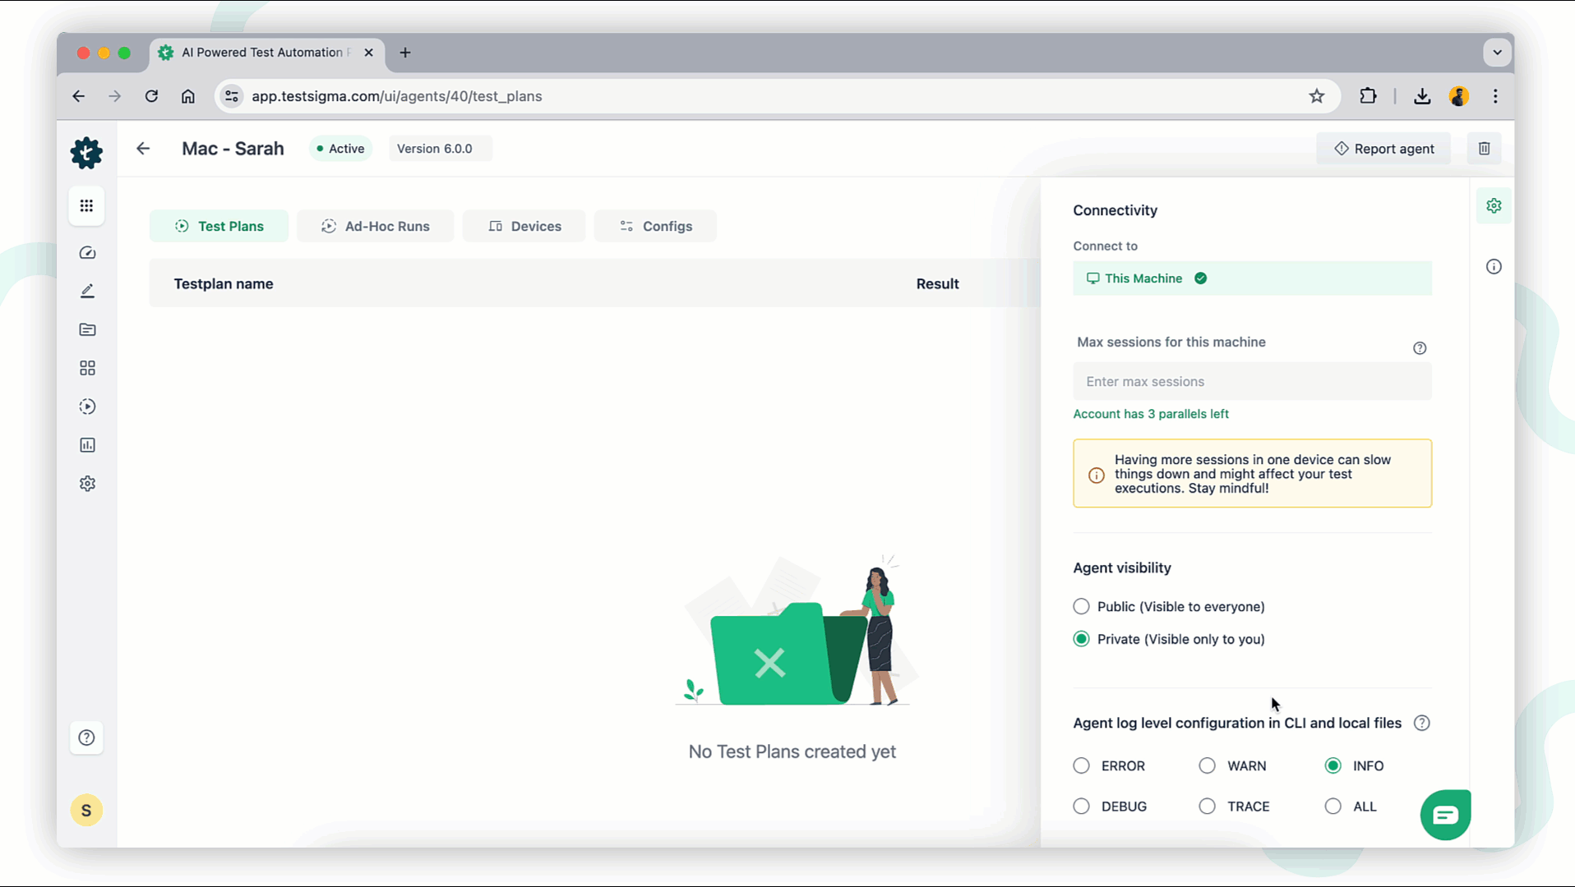Open the apps grid menu in sidebar

tap(86, 205)
